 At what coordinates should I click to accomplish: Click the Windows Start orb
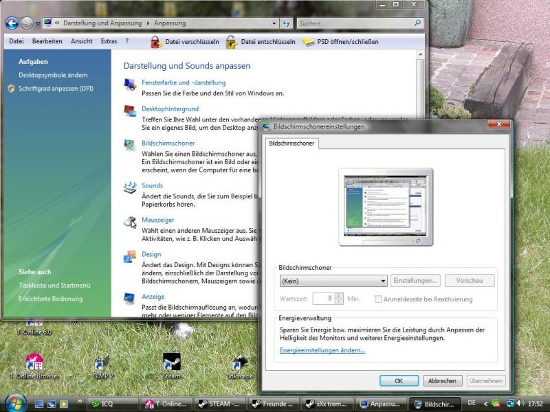15,402
